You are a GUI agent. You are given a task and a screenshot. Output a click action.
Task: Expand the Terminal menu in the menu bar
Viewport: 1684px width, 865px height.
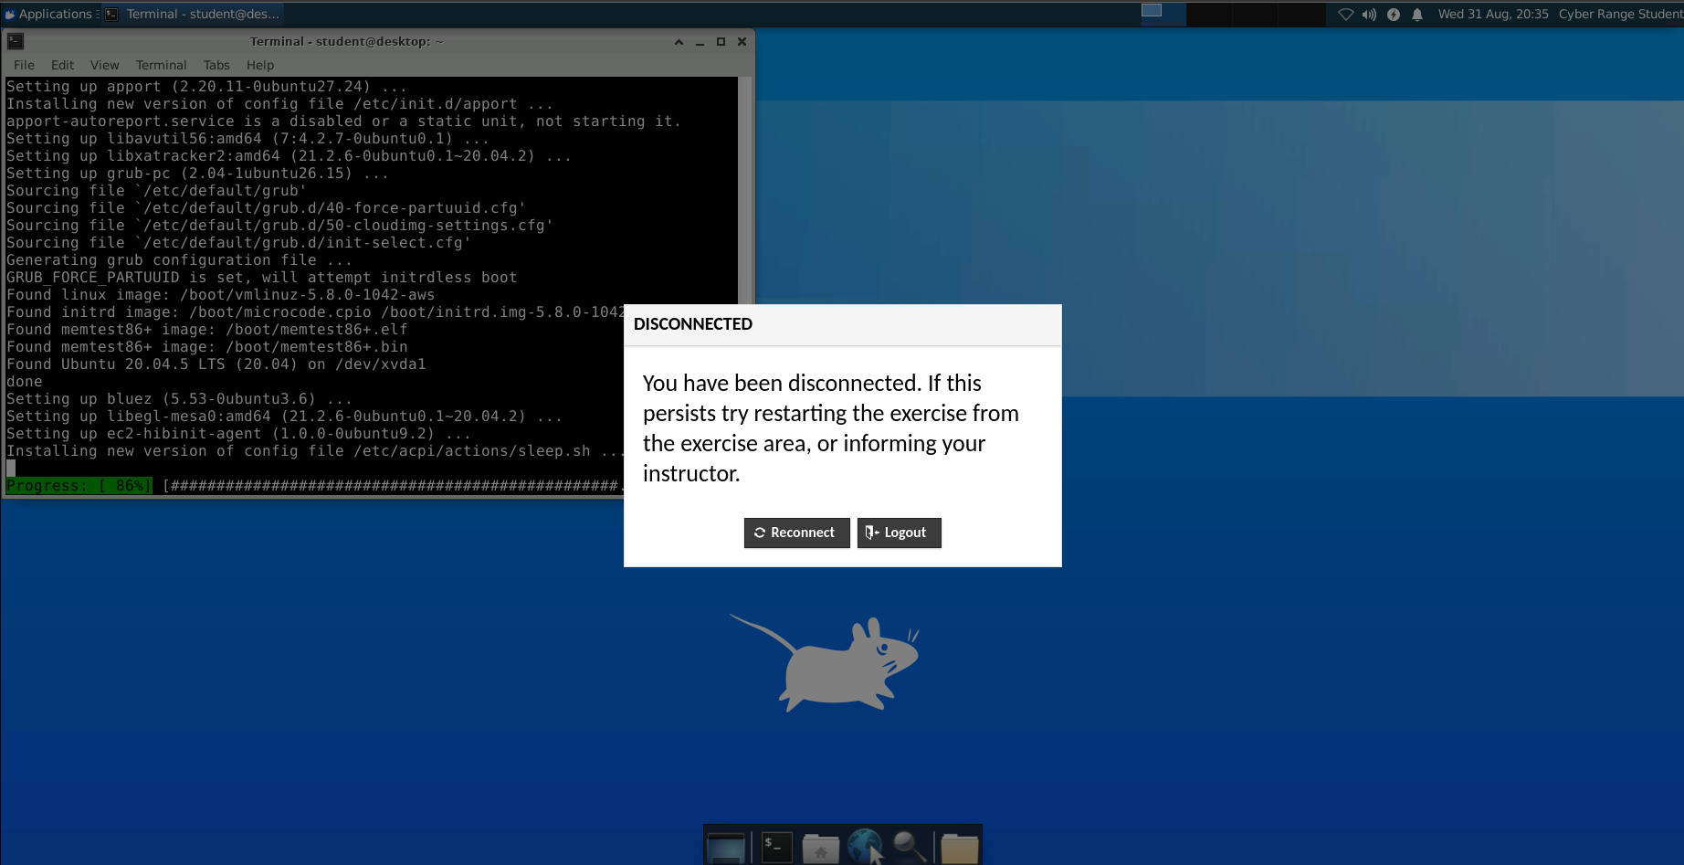(161, 65)
